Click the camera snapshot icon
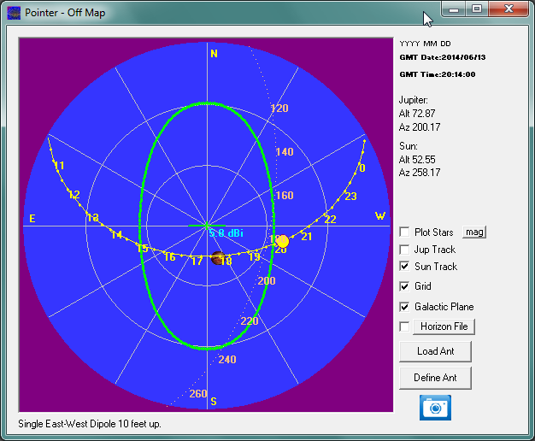This screenshot has height=441, width=535. pyautogui.click(x=435, y=407)
